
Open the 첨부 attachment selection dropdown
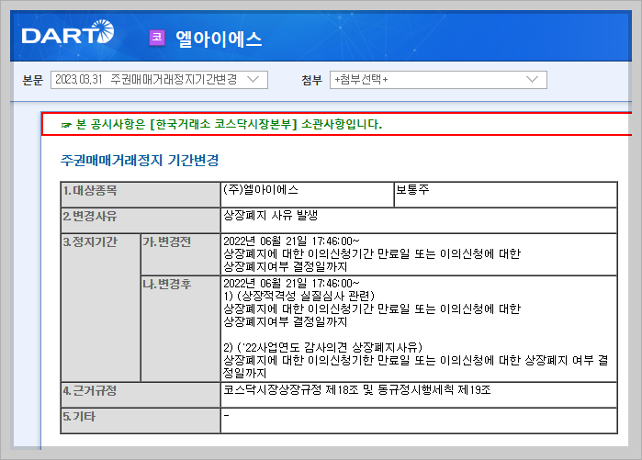tap(438, 80)
